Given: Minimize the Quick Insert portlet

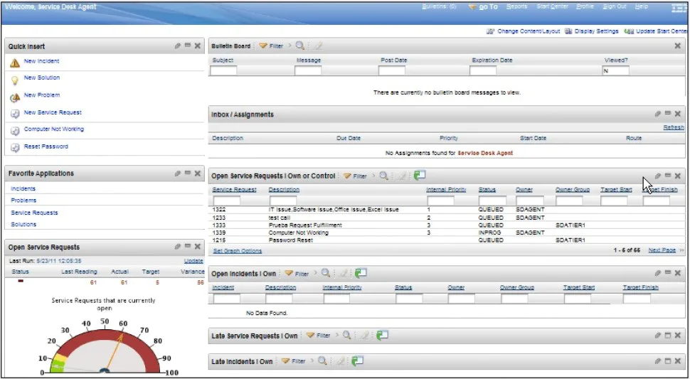Looking at the screenshot, I should tap(187, 46).
